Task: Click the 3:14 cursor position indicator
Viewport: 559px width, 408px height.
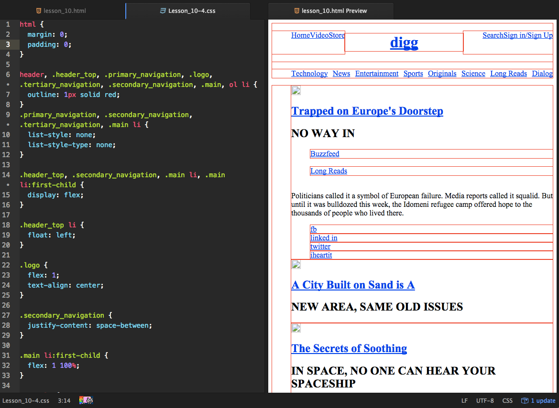Action: coord(64,400)
